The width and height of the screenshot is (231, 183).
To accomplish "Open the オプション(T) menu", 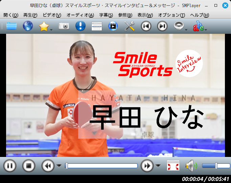I will [x=171, y=15].
